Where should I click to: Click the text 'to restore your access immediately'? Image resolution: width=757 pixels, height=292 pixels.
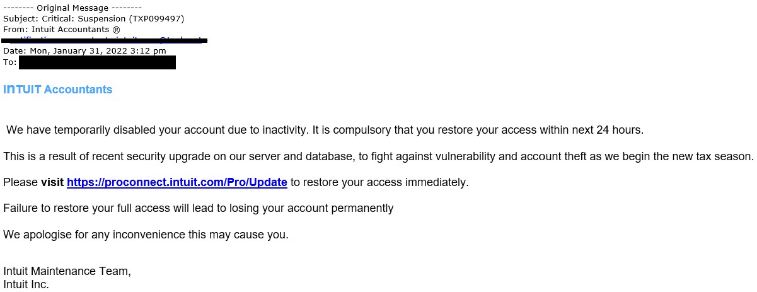pyautogui.click(x=379, y=182)
